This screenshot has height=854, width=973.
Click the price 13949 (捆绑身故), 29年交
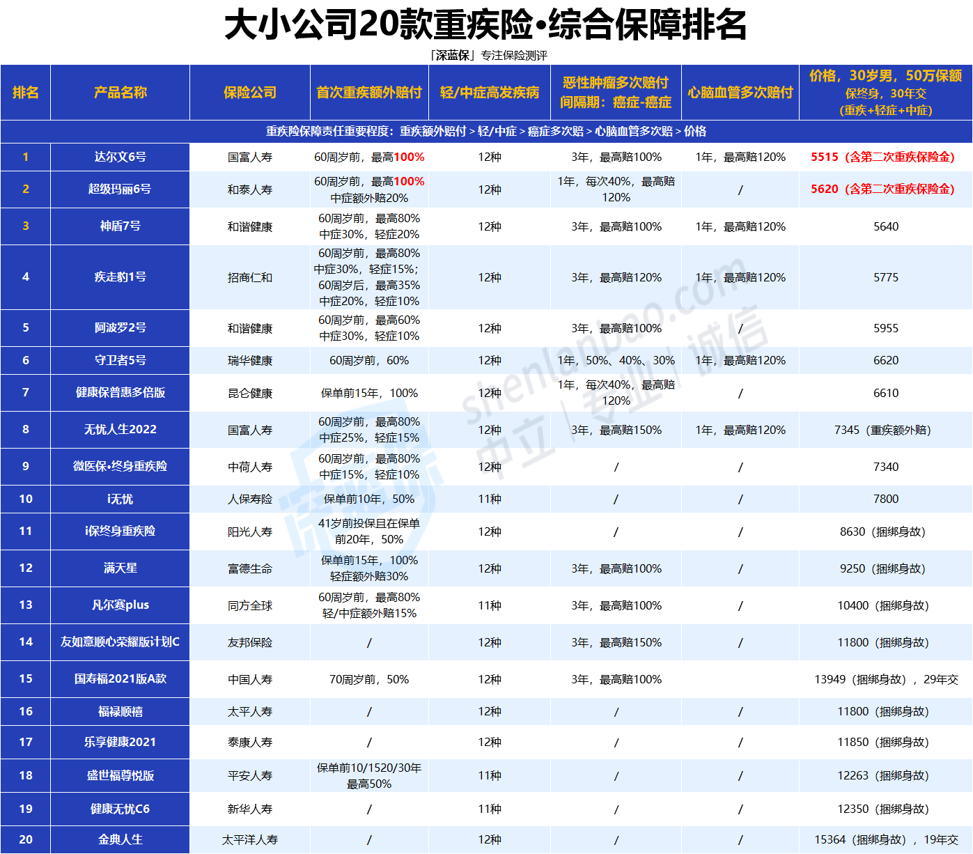[x=887, y=679]
